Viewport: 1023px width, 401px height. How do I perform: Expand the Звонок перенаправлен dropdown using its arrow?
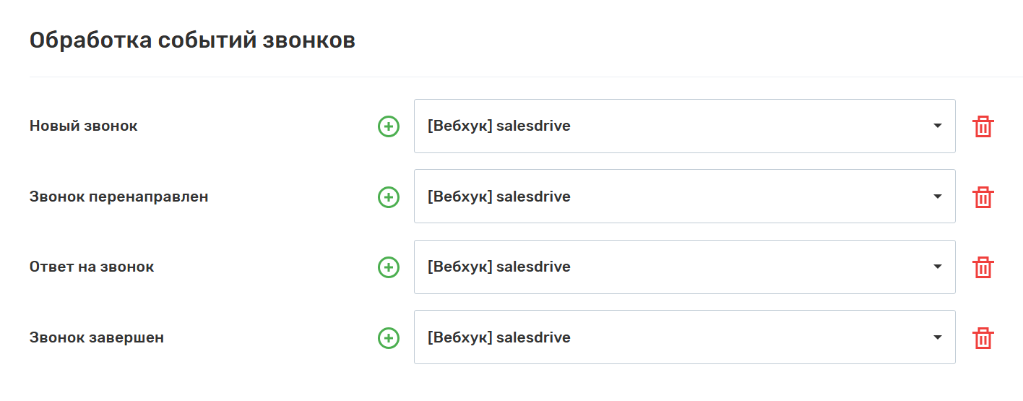tap(937, 197)
